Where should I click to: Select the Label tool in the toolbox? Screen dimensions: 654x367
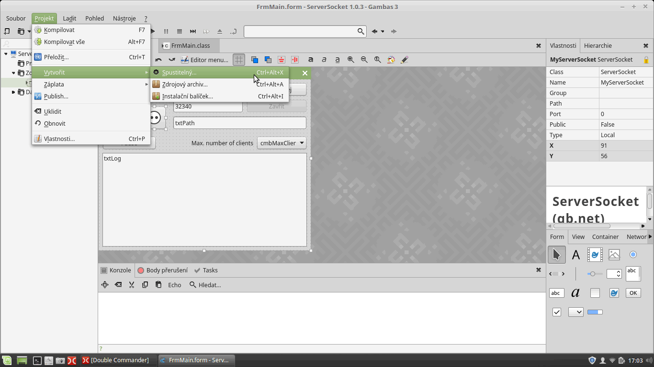coord(576,255)
